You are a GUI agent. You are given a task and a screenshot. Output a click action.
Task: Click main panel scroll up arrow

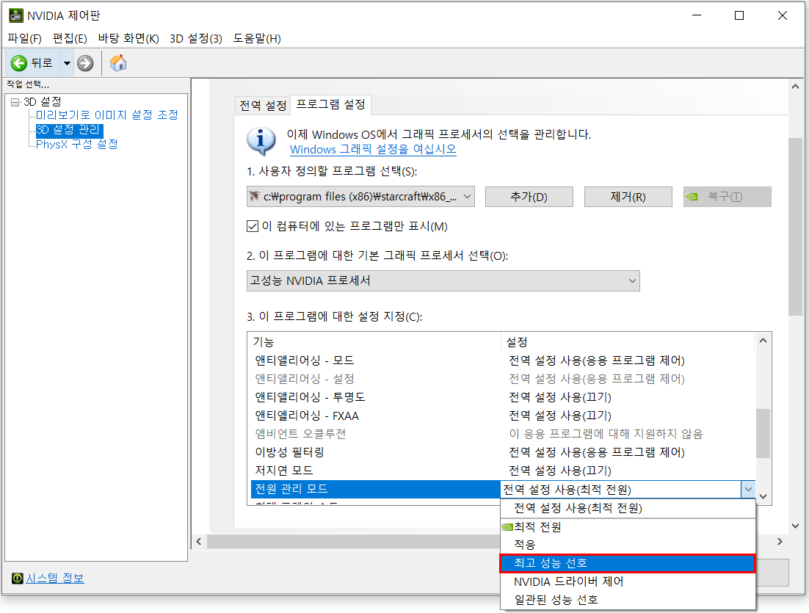click(795, 87)
